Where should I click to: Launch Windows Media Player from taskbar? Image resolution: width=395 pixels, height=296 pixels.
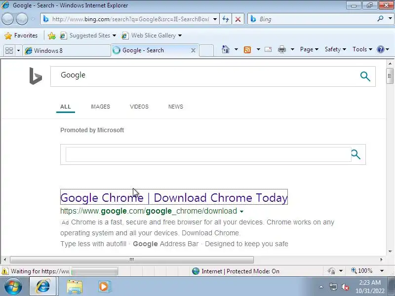point(104,287)
